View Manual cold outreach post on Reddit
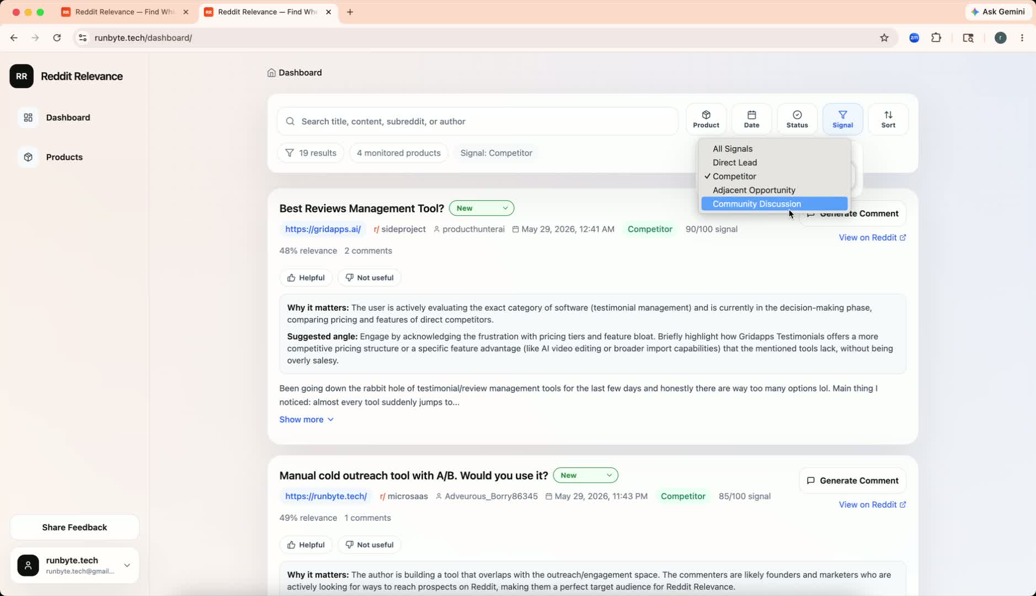Viewport: 1036px width, 596px height. (872, 504)
